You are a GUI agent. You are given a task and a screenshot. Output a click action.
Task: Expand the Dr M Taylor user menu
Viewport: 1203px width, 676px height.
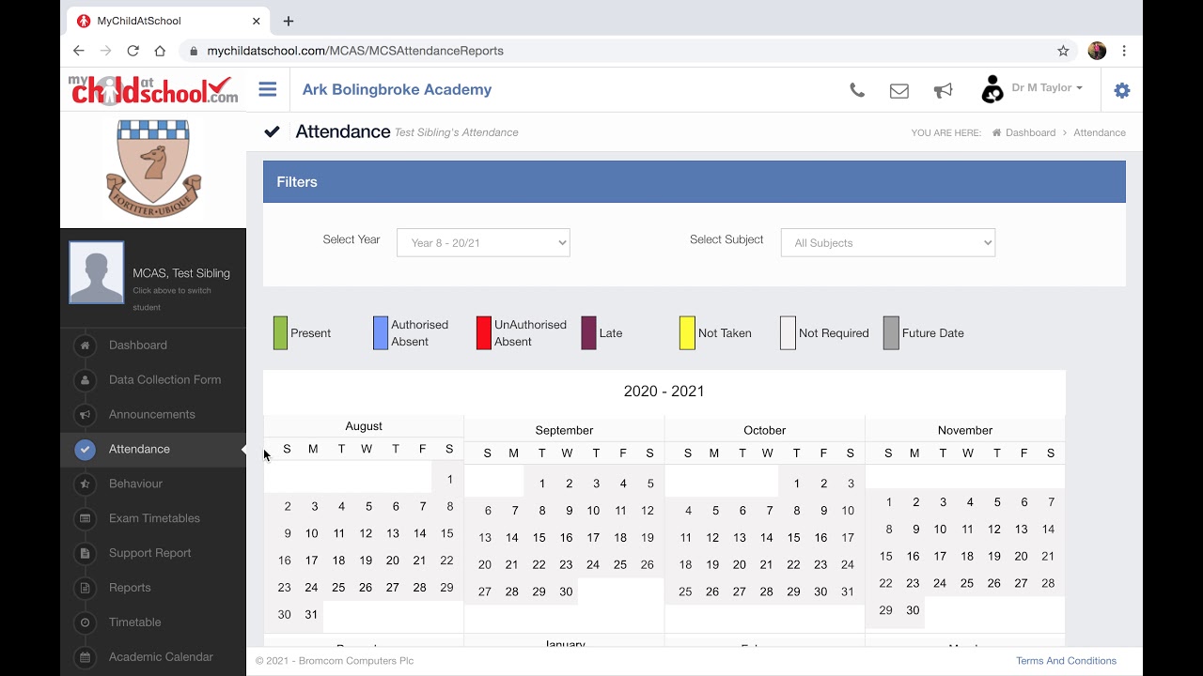(1046, 88)
